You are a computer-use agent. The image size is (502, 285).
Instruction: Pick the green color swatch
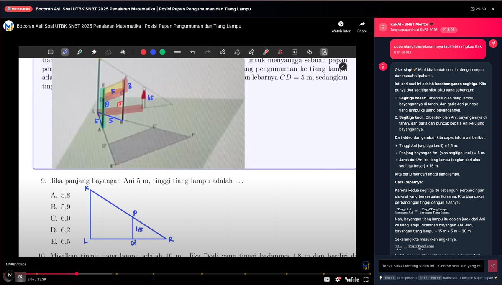(x=162, y=52)
